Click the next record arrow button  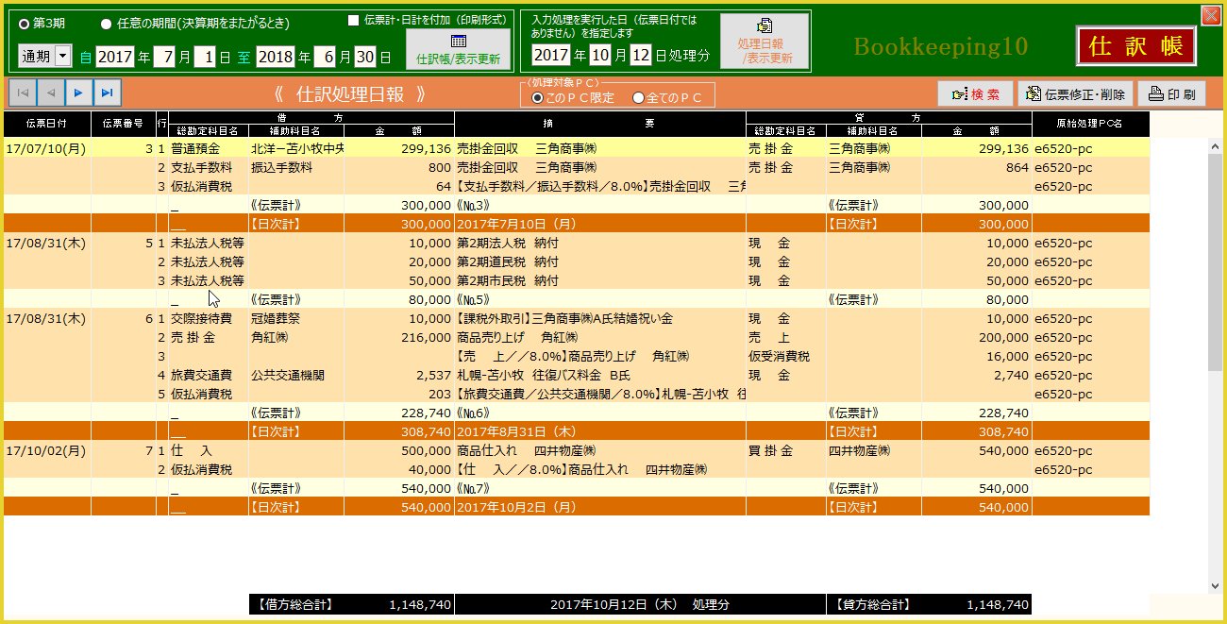(78, 93)
